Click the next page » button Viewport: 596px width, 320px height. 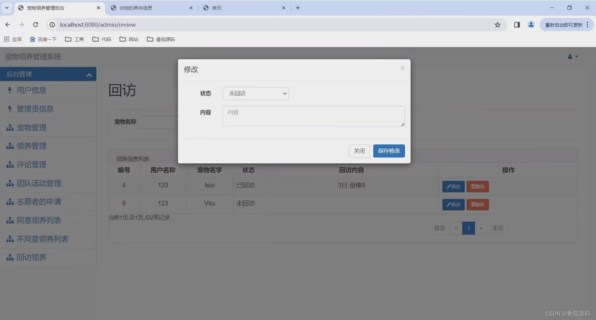[x=481, y=228]
